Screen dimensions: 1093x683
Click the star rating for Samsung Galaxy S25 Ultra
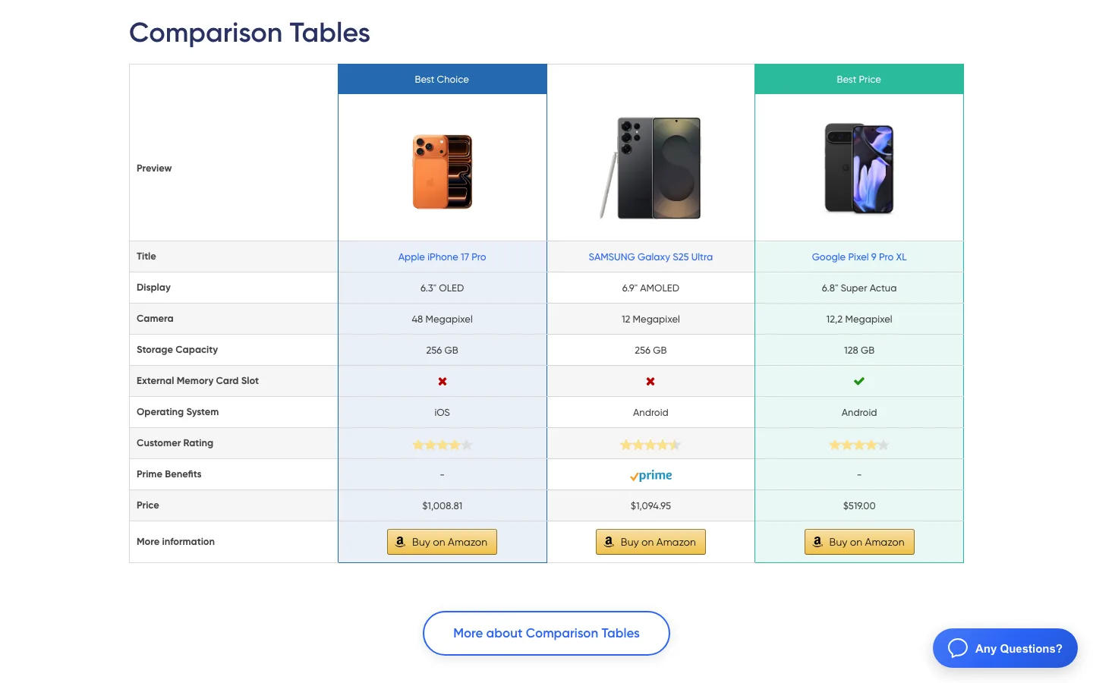pos(650,445)
